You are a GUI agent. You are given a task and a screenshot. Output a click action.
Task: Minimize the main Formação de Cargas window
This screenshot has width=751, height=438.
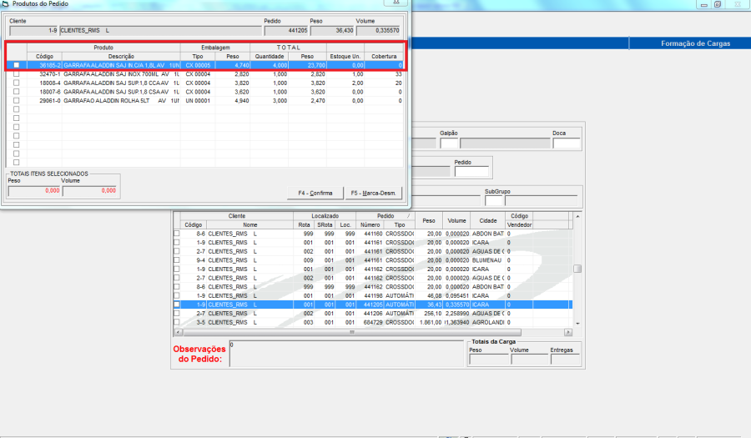point(703,4)
